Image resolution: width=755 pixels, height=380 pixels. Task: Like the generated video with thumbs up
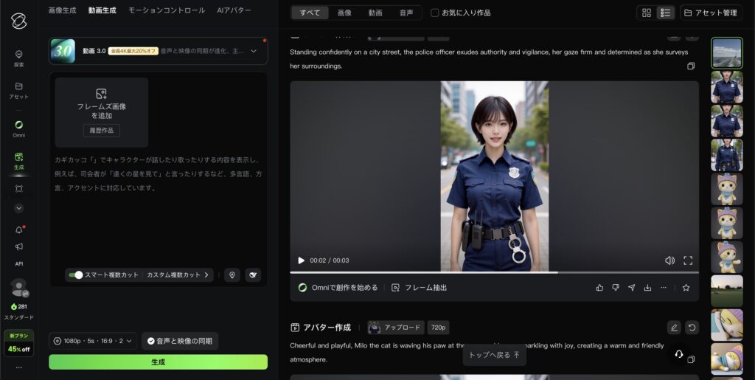click(x=599, y=288)
